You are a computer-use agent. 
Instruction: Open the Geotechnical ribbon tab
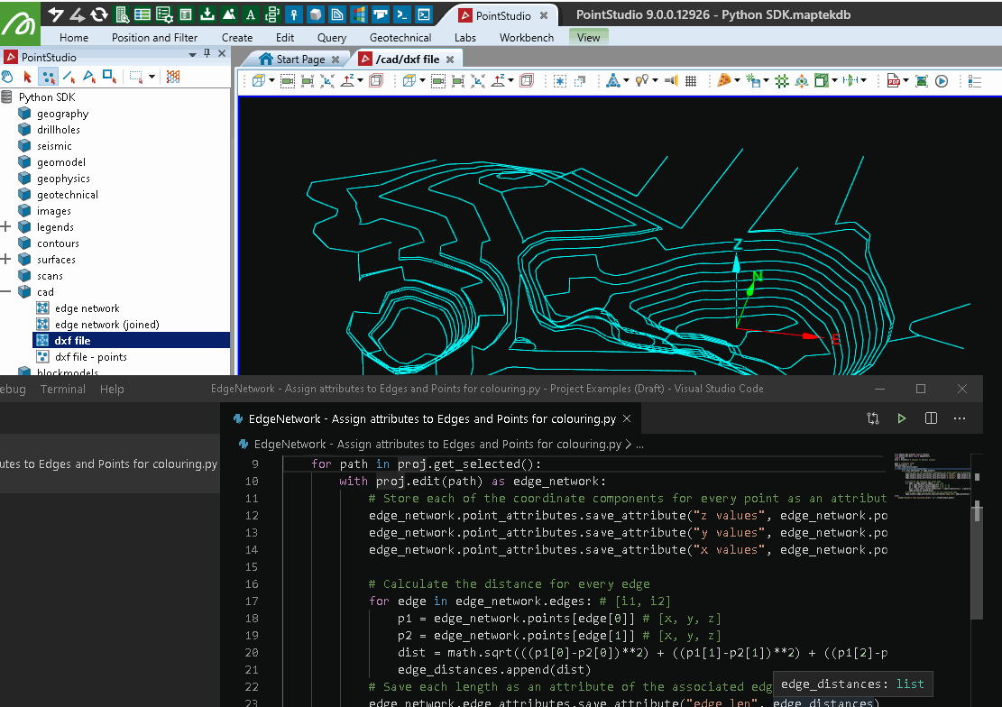coord(400,38)
